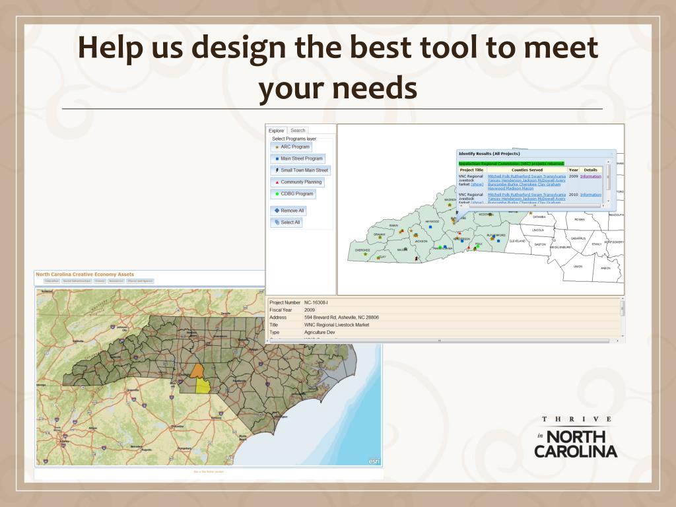Click the blue square icon on Main Street Program
This screenshot has height=507, width=676.
(277, 158)
